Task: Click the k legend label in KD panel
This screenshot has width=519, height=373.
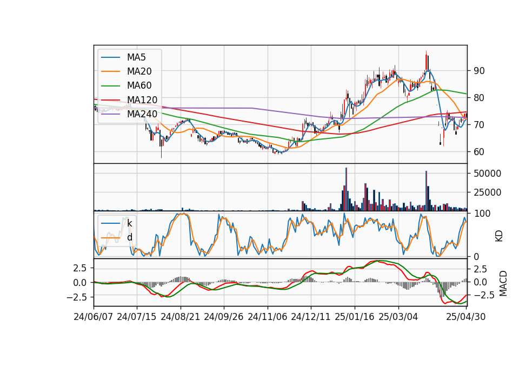Action: click(x=129, y=223)
